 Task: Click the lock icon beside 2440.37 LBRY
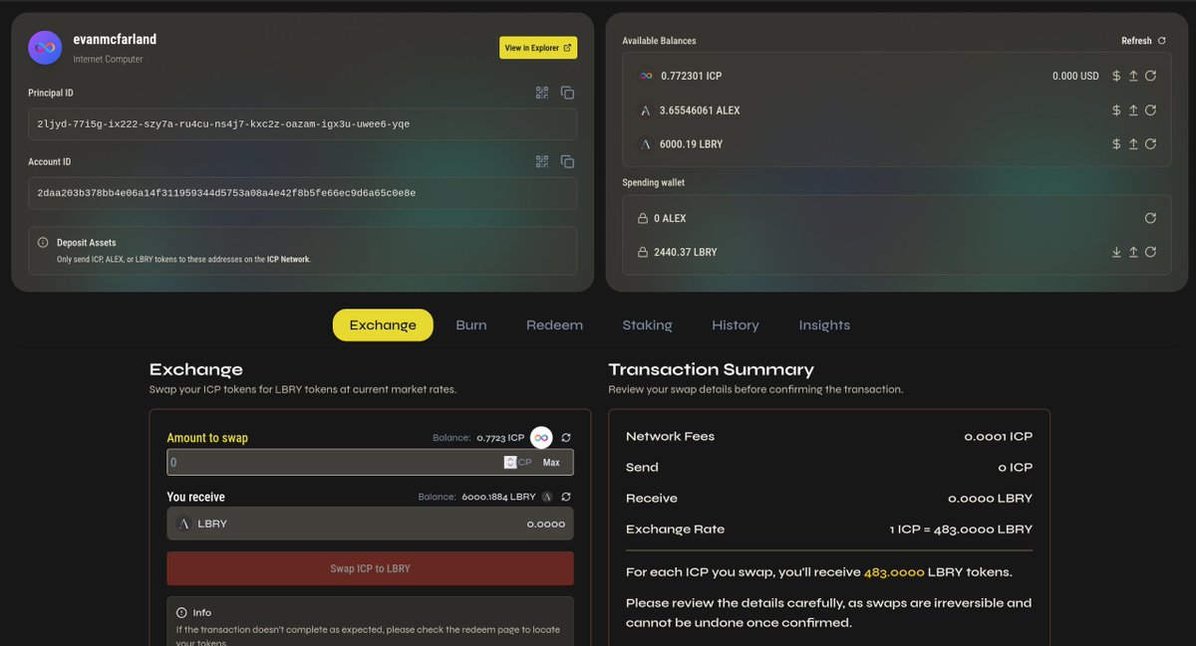tap(643, 252)
